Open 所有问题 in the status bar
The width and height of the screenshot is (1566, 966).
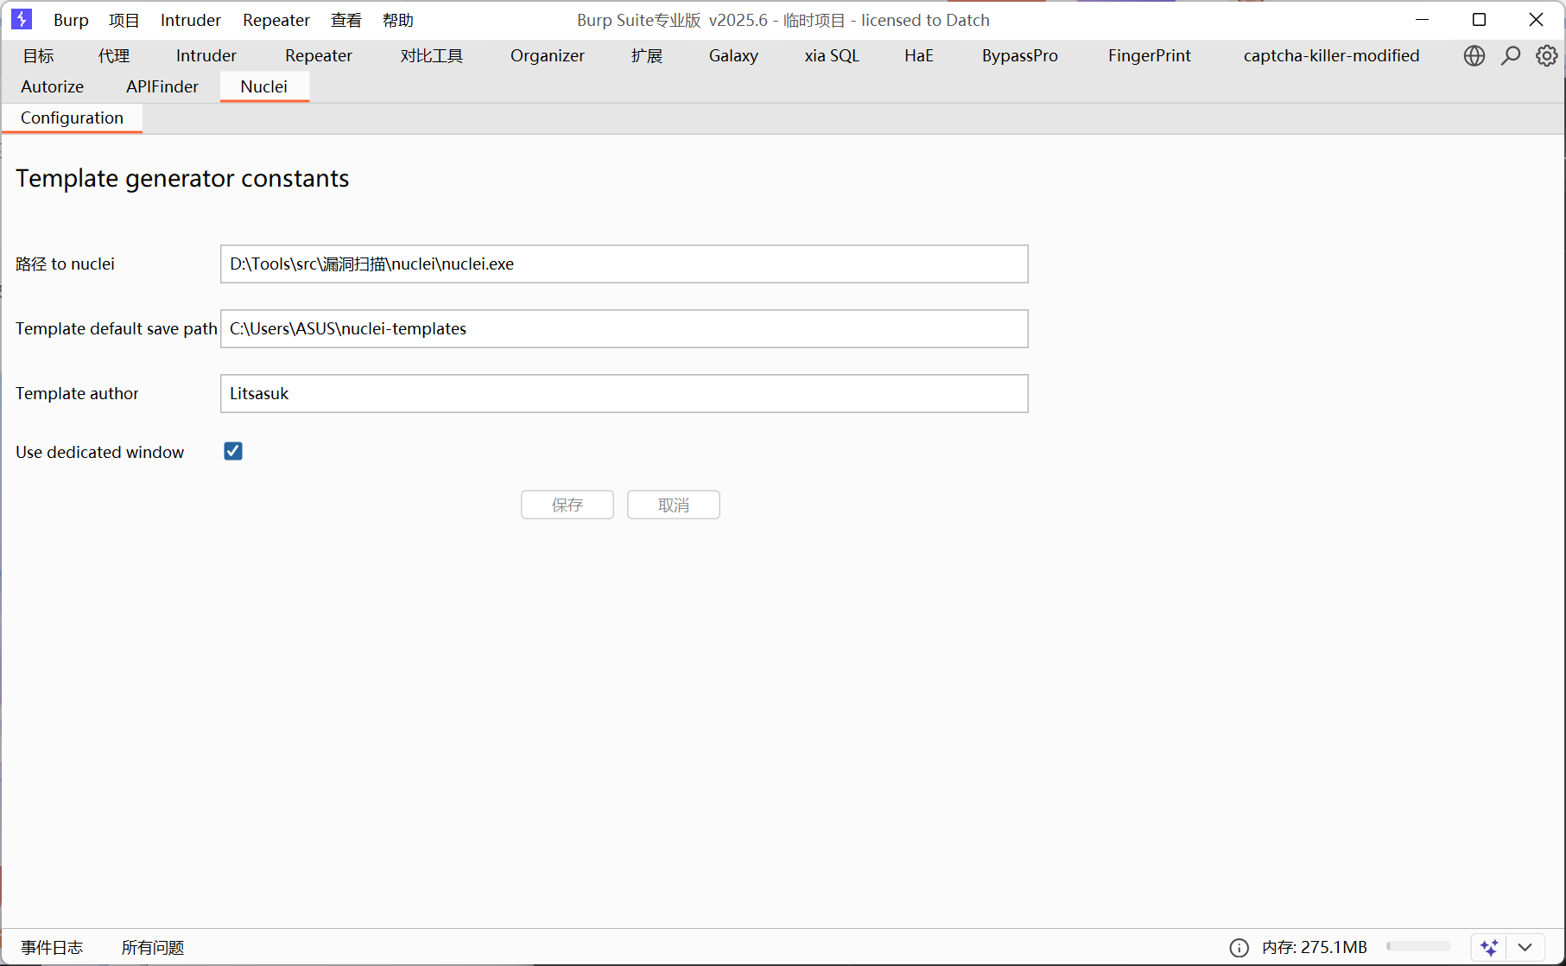click(153, 948)
